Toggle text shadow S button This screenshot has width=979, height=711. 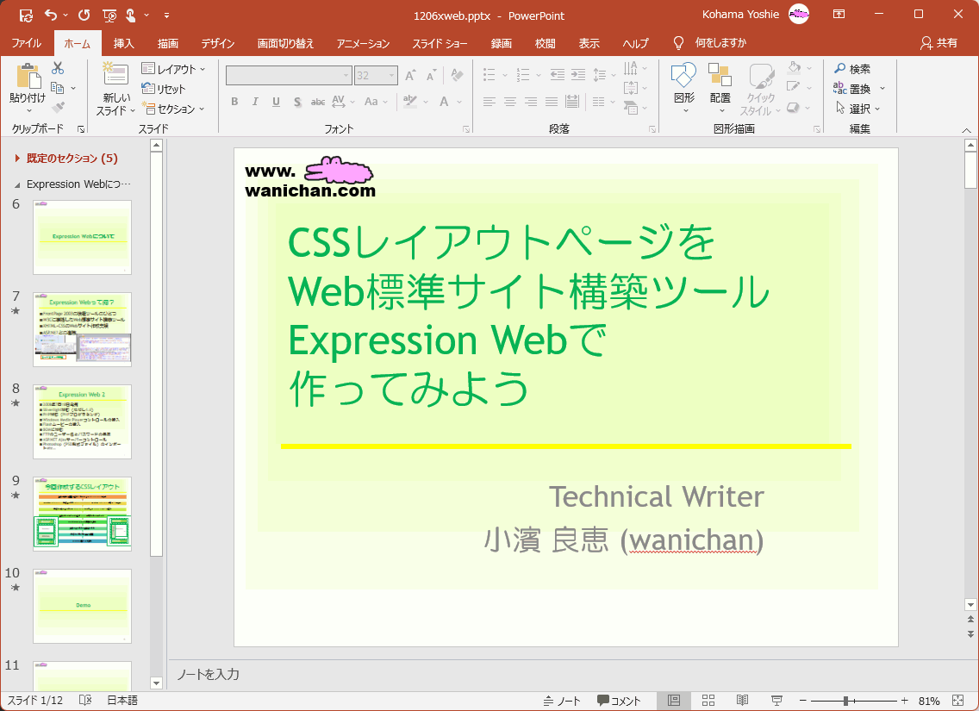[x=297, y=101]
